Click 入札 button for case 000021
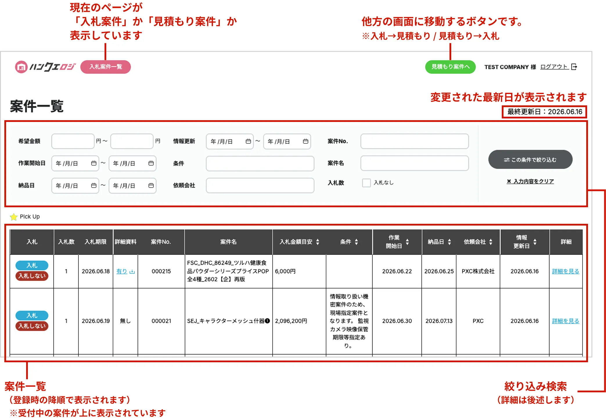Screen dimensions: 606x418 click(x=32, y=315)
